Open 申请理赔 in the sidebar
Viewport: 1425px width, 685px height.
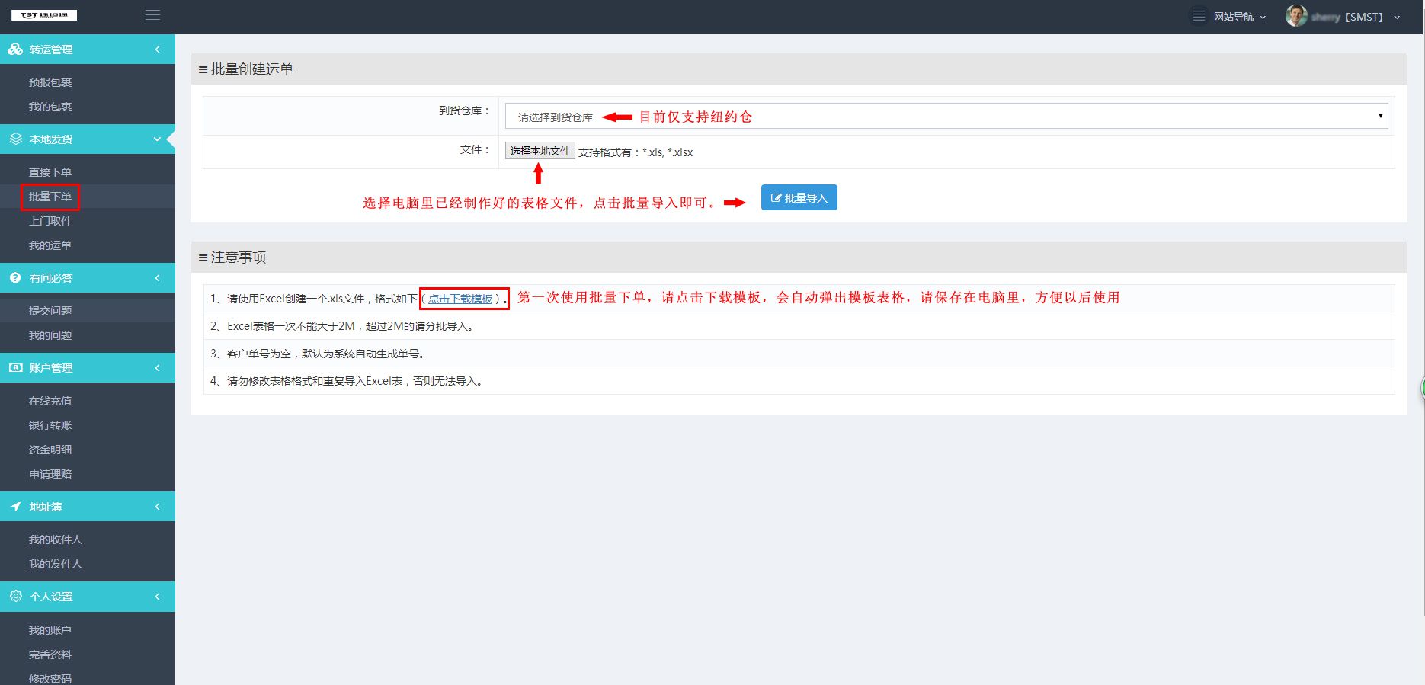coord(50,474)
